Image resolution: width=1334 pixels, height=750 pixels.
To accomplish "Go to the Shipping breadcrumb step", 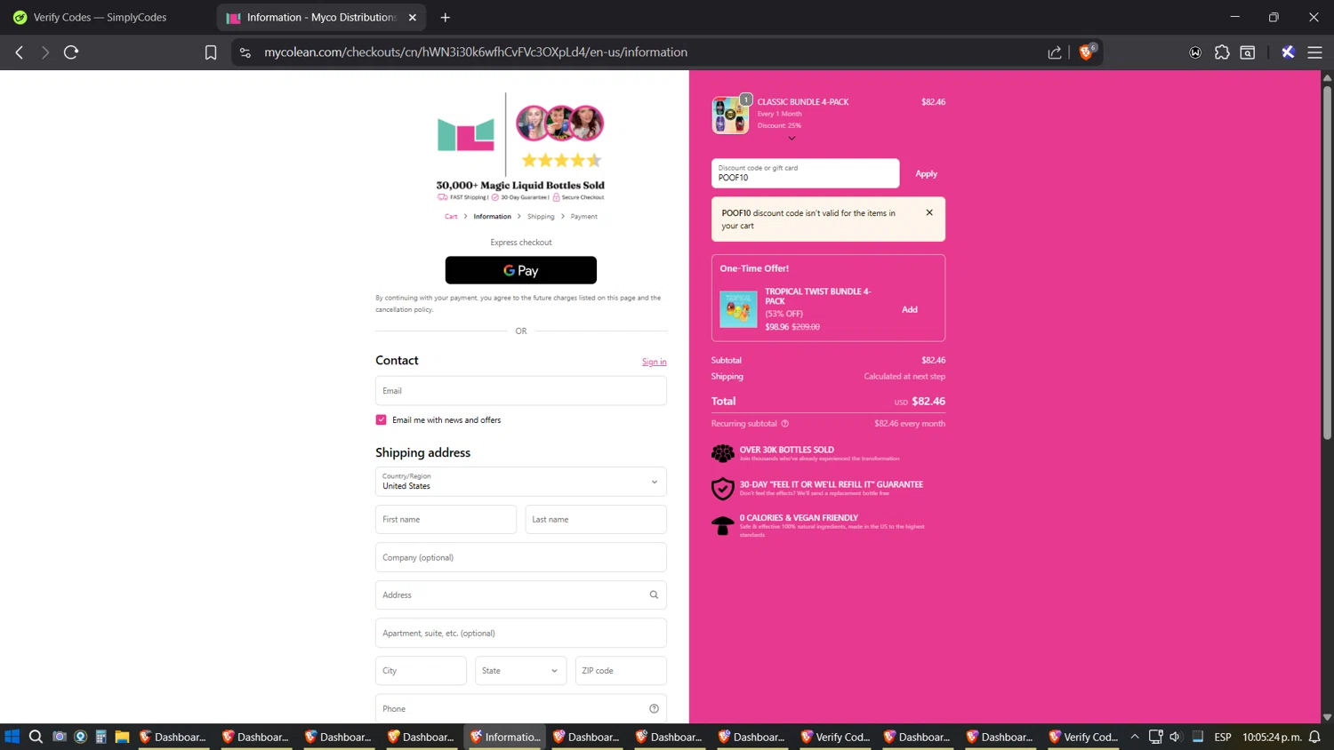I will (541, 217).
